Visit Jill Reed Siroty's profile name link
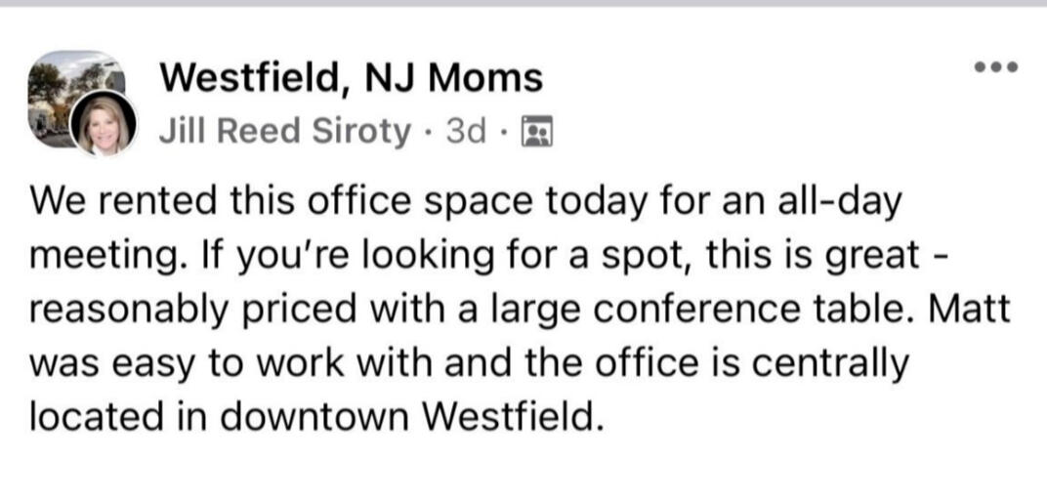The width and height of the screenshot is (1047, 501). tap(284, 131)
